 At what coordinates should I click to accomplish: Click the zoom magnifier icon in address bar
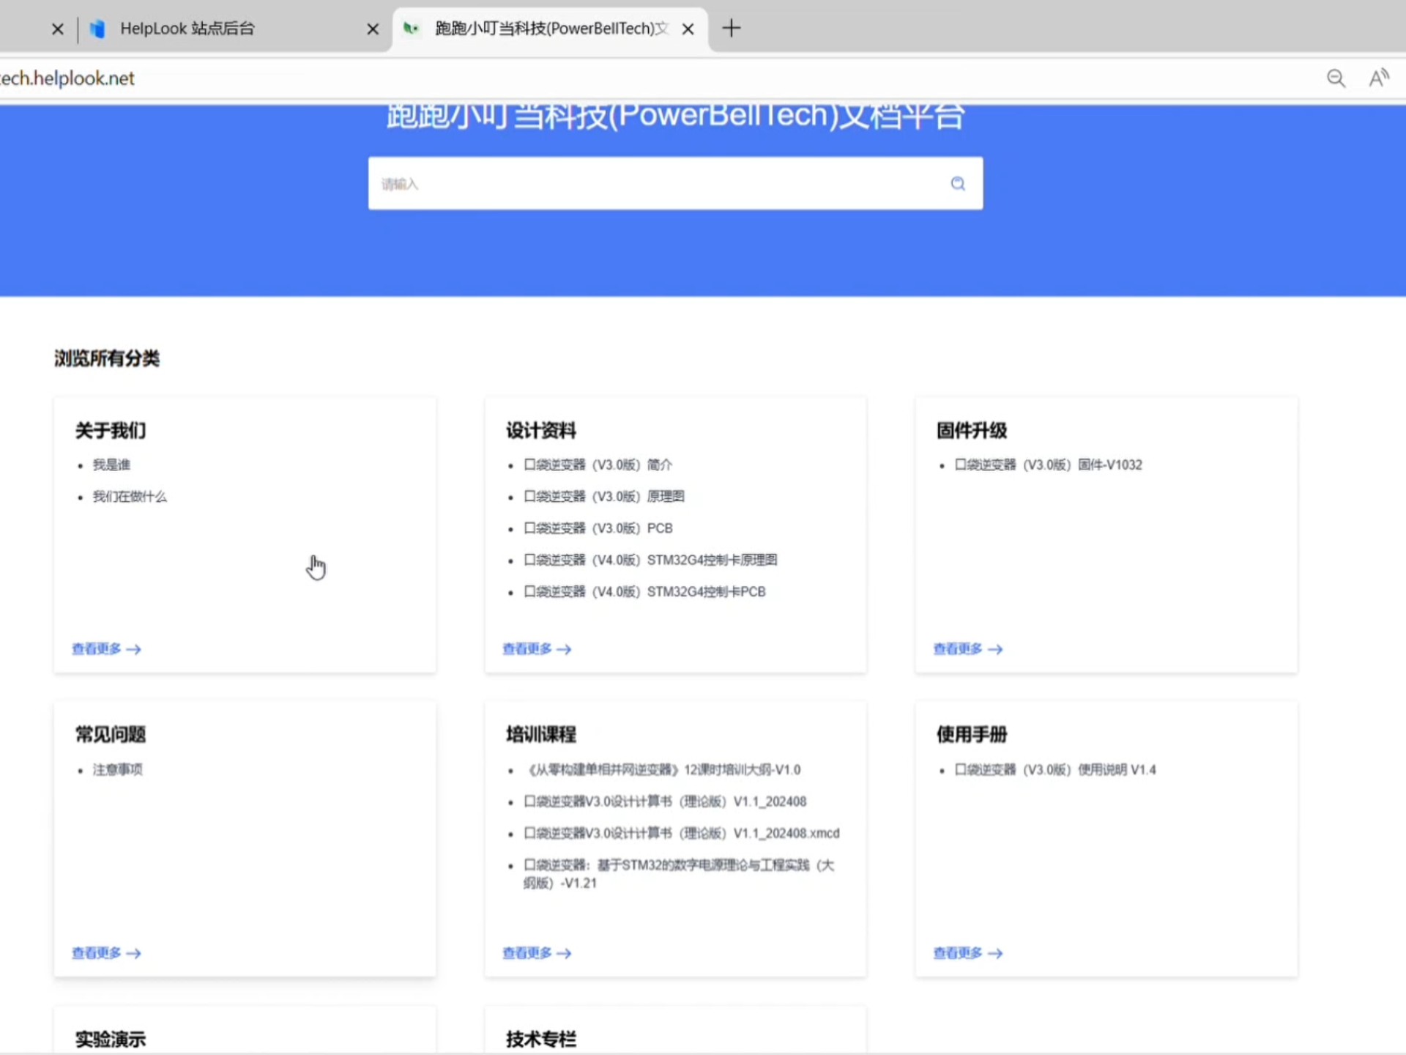pyautogui.click(x=1336, y=78)
